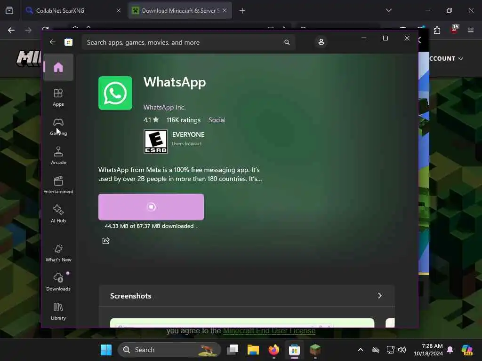Open the Downloads section in Store sidebar
This screenshot has width=482, height=361.
tap(58, 282)
